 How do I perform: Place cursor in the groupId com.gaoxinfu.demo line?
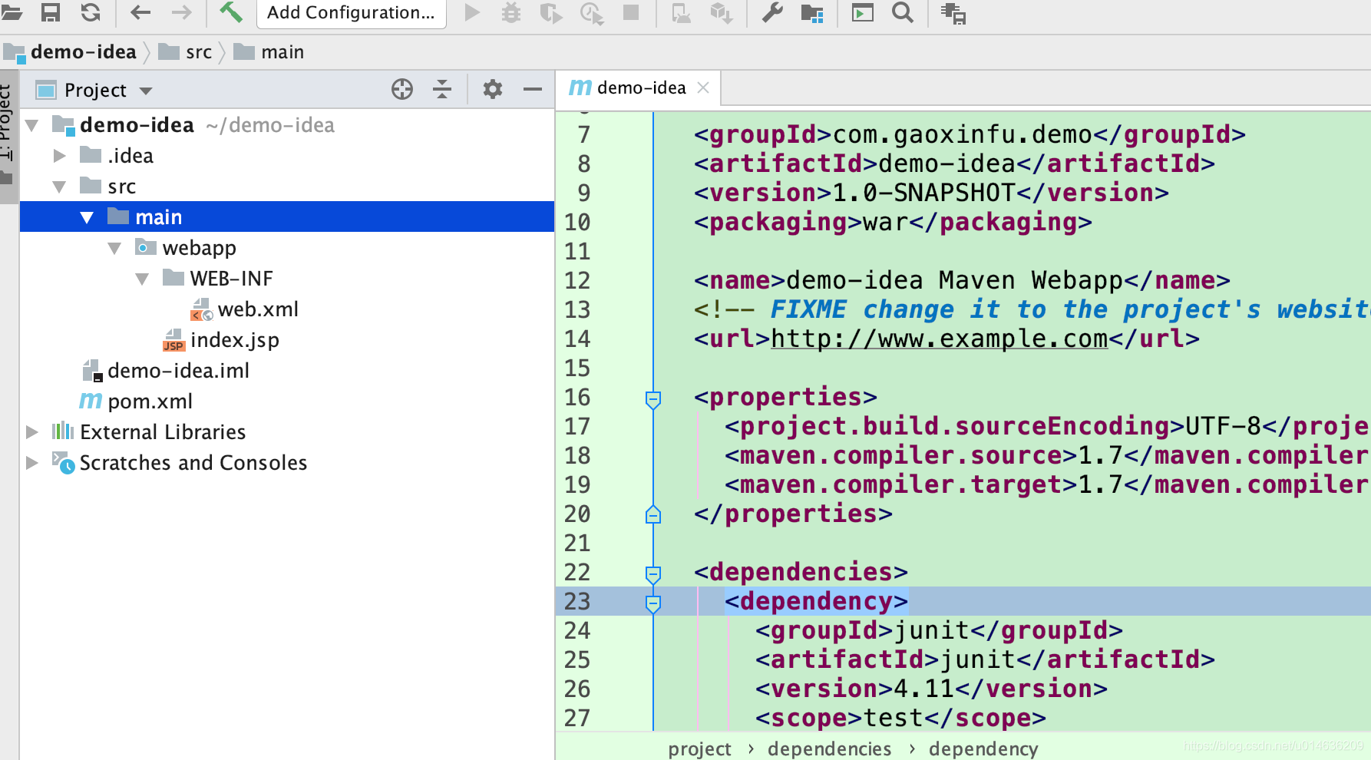[970, 134]
